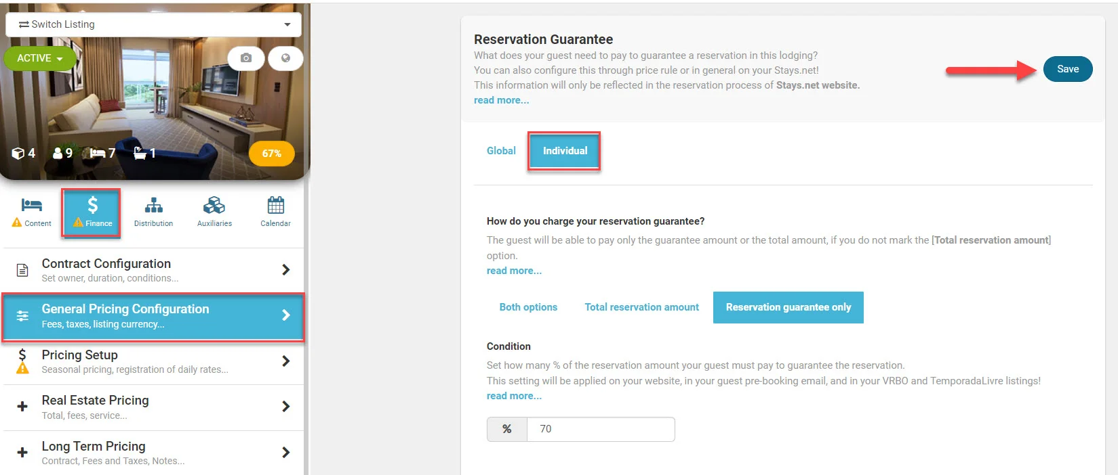The width and height of the screenshot is (1118, 475).
Task: Choose Reservation guarantee only option
Action: (x=788, y=307)
